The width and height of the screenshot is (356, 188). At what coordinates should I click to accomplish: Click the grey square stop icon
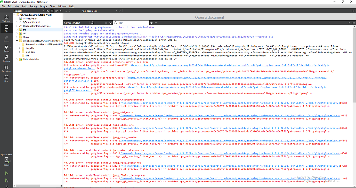[106, 23]
